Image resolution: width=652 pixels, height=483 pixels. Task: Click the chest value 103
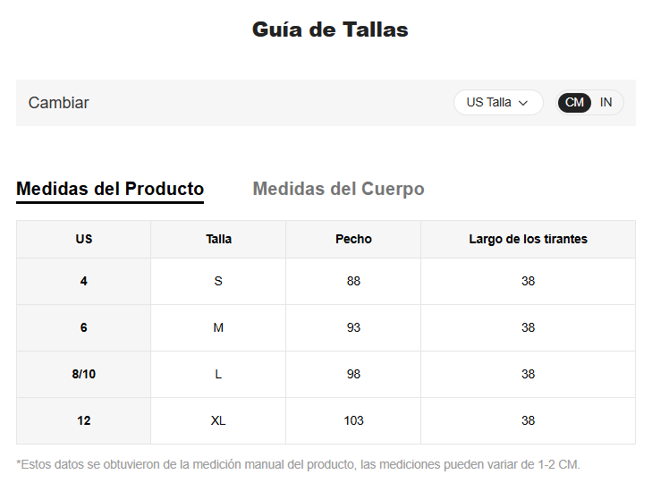click(x=353, y=420)
